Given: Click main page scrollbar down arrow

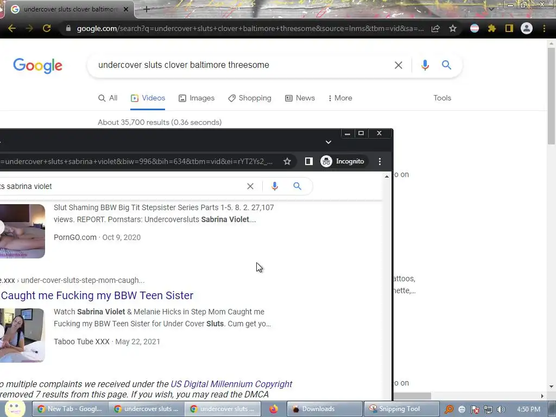Looking at the screenshot, I should [x=551, y=387].
